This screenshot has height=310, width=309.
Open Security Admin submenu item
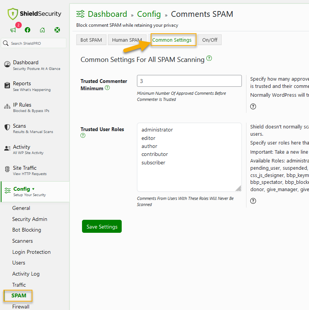click(x=30, y=219)
